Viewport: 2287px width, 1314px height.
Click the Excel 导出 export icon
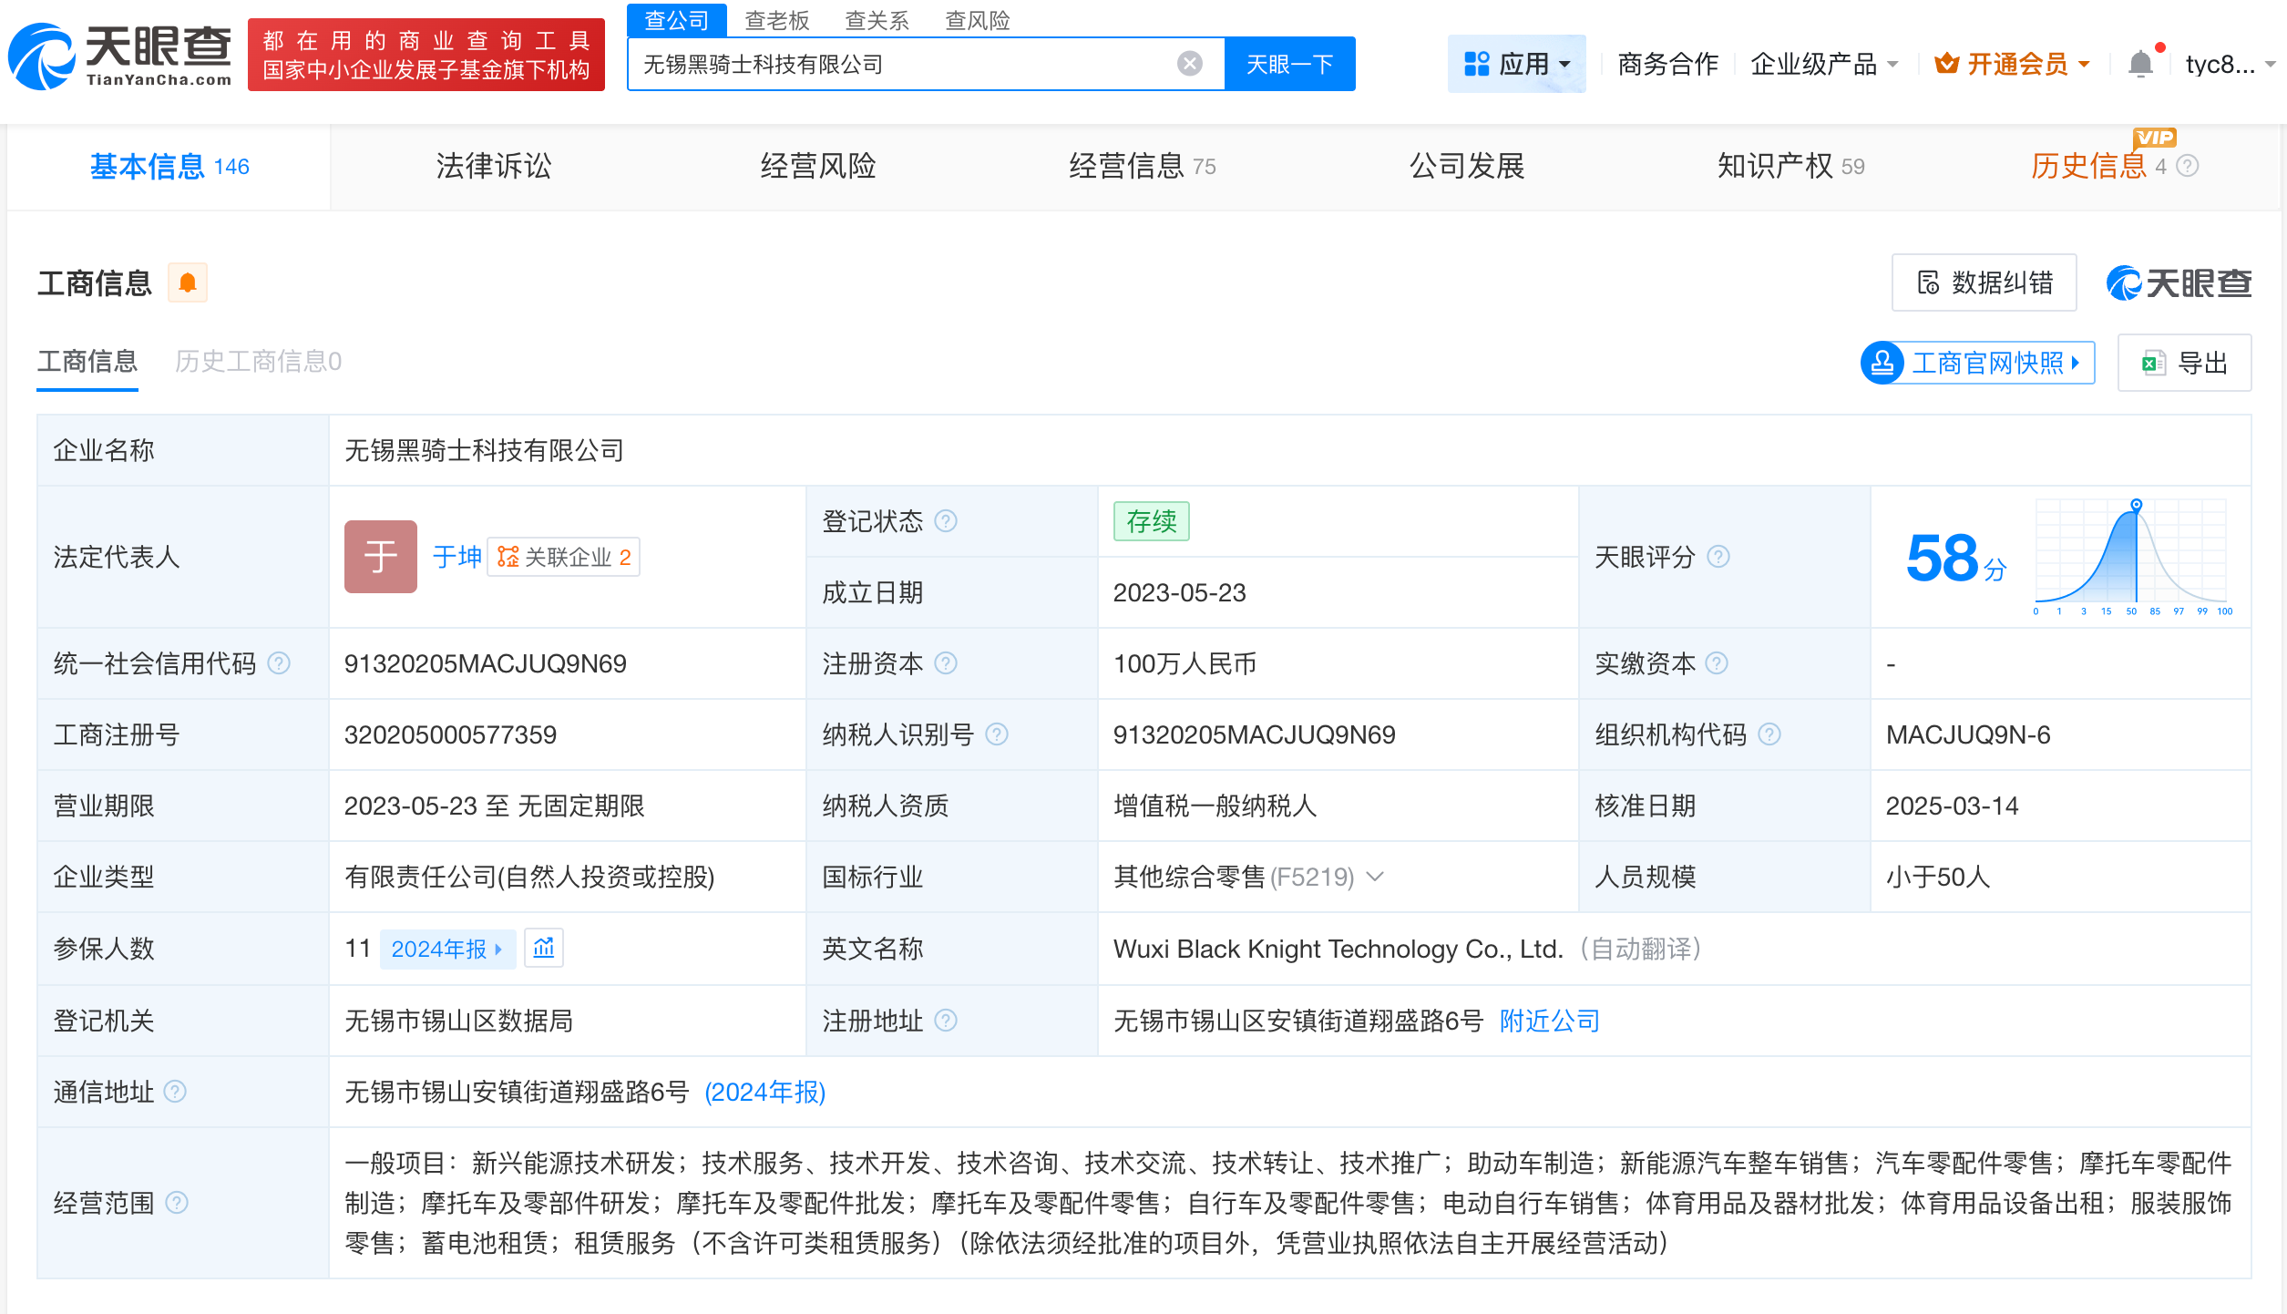(x=2153, y=363)
